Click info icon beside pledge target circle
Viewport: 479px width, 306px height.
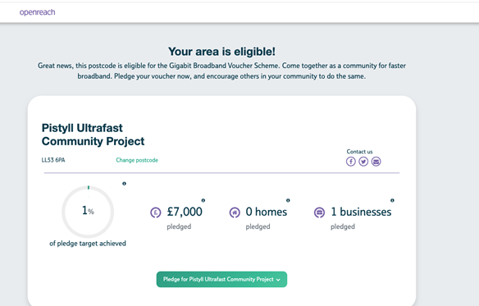tap(124, 184)
